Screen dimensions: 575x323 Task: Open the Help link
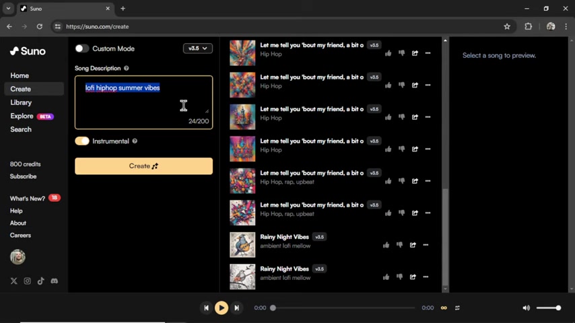[16, 211]
